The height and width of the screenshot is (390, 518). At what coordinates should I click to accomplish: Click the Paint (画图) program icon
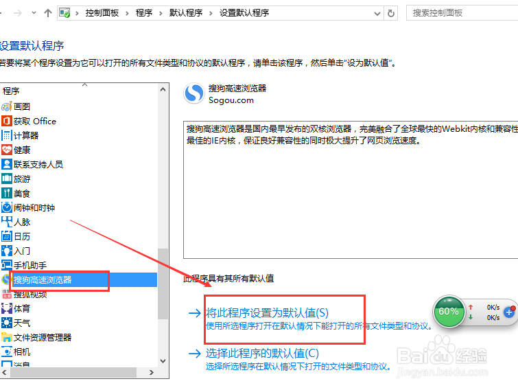click(x=7, y=106)
